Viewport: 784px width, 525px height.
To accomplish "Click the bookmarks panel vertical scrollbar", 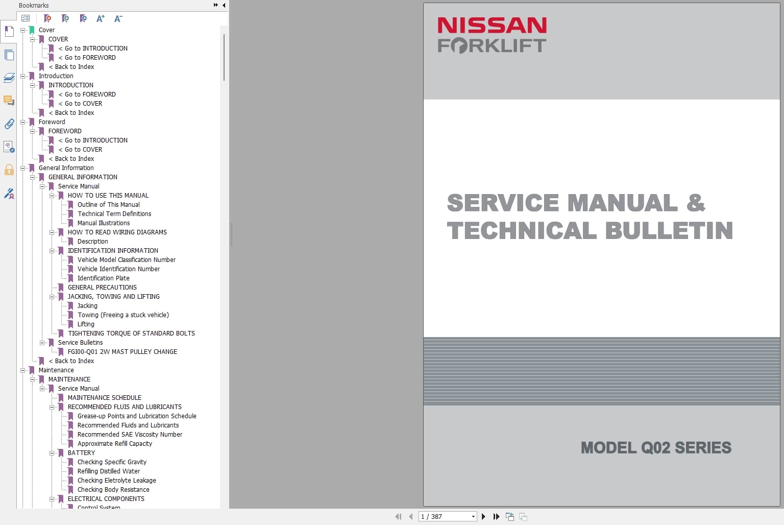I will pos(224,57).
